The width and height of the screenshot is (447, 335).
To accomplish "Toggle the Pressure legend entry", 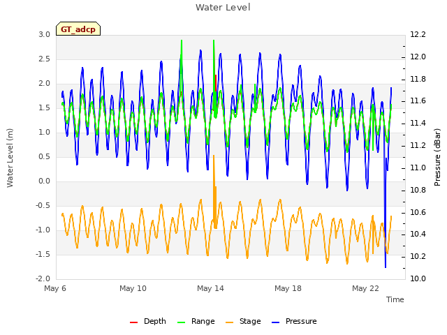I will 294,321.
